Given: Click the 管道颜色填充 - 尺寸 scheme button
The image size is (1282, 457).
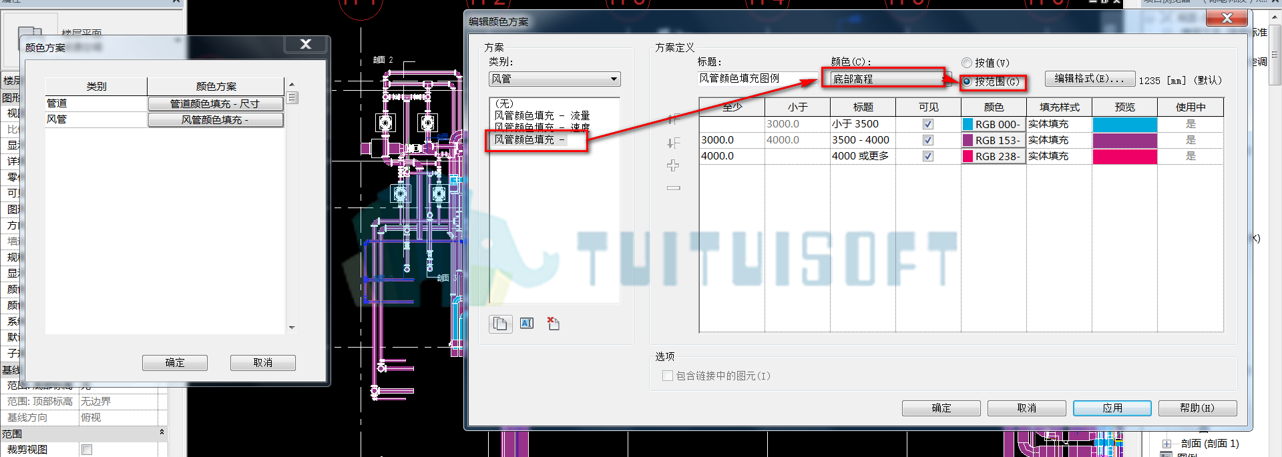Looking at the screenshot, I should click(216, 103).
